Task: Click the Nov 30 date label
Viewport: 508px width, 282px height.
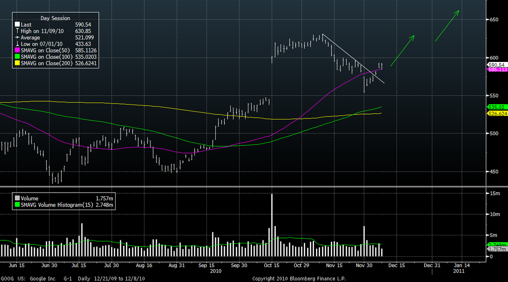Action: click(364, 265)
